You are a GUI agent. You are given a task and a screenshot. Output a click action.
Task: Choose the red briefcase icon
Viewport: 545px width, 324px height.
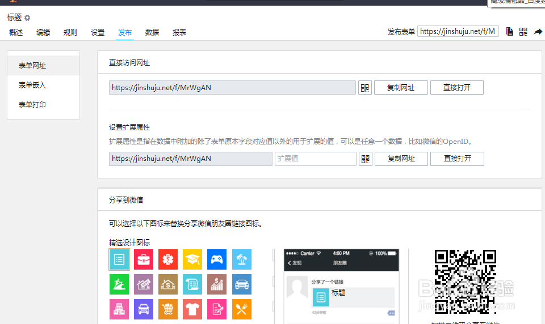[144, 259]
